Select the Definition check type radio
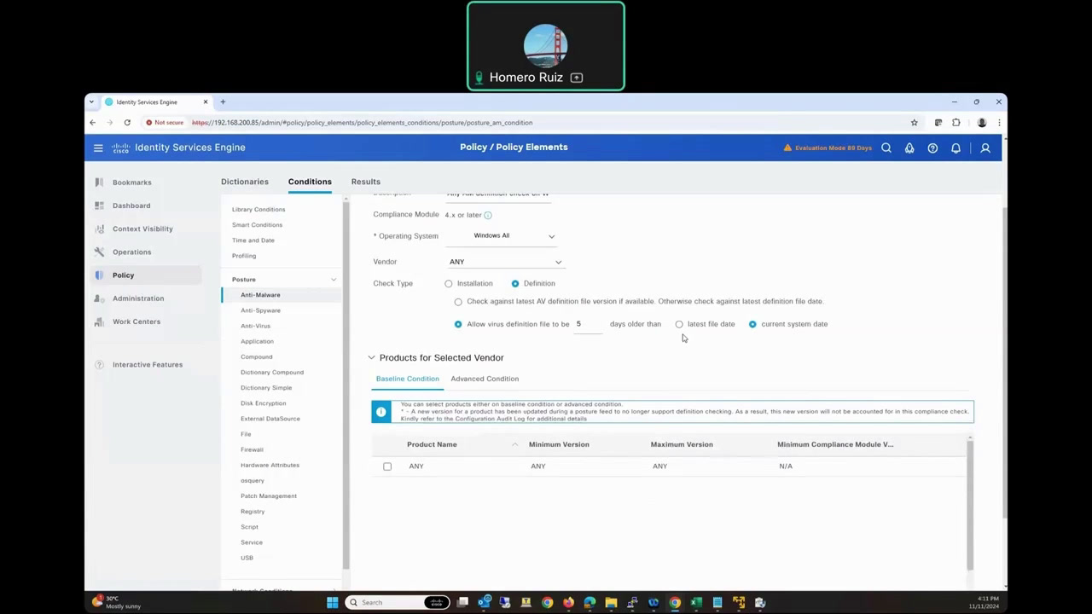The height and width of the screenshot is (614, 1092). 515,283
